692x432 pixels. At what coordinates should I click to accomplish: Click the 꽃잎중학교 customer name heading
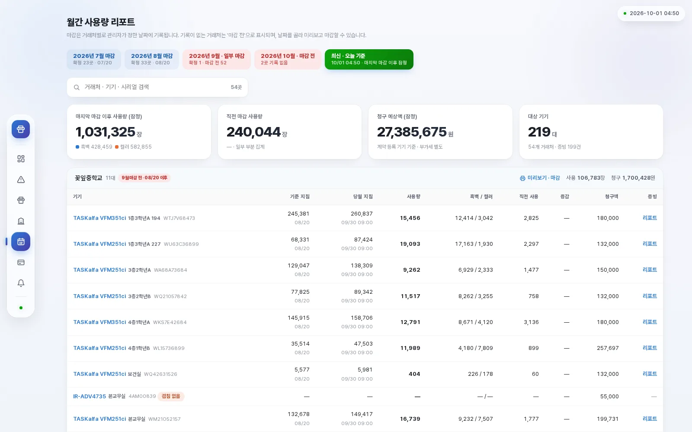(x=88, y=178)
